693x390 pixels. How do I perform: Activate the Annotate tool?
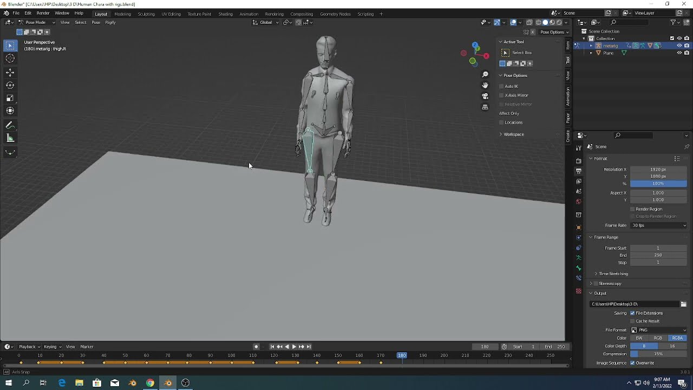coord(10,125)
